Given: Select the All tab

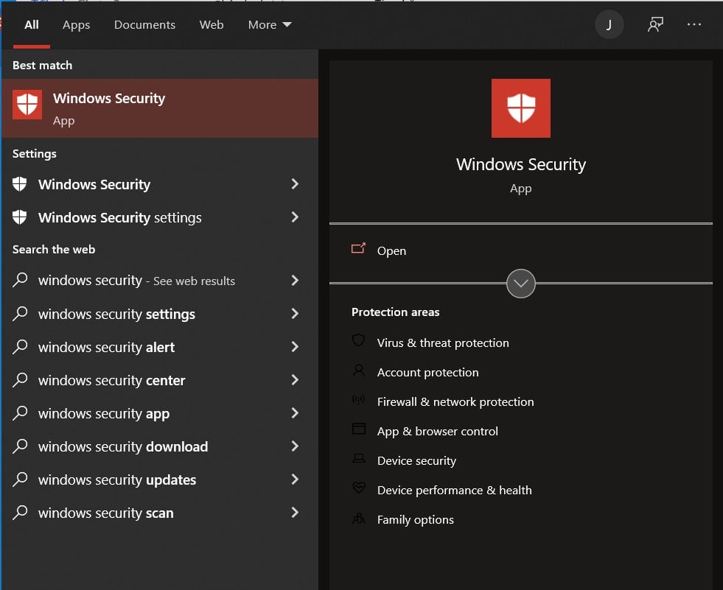Looking at the screenshot, I should pos(32,24).
